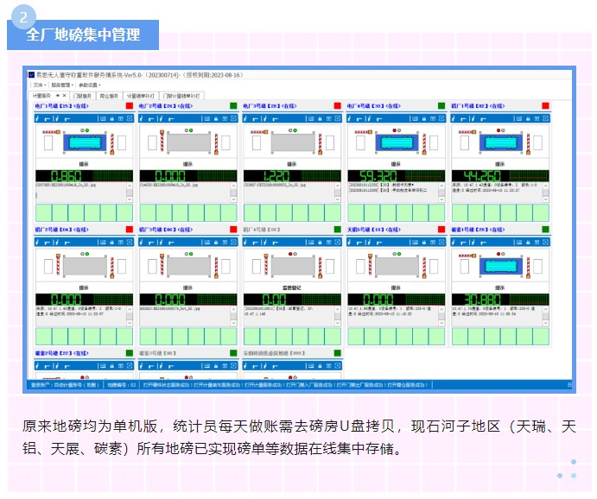Screen dimensions: 597x499
Task: Expand the 服务管理 menu
Action: [x=62, y=85]
